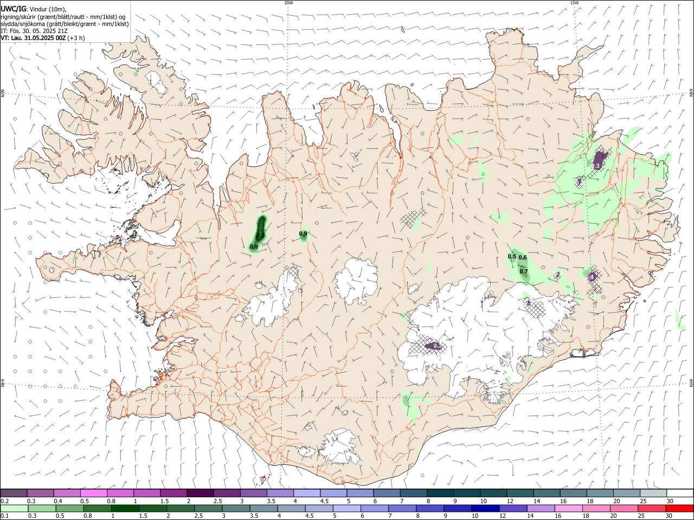Click the pale grey 25–30 swatch in upper legend
The image size is (694, 520).
(652, 493)
